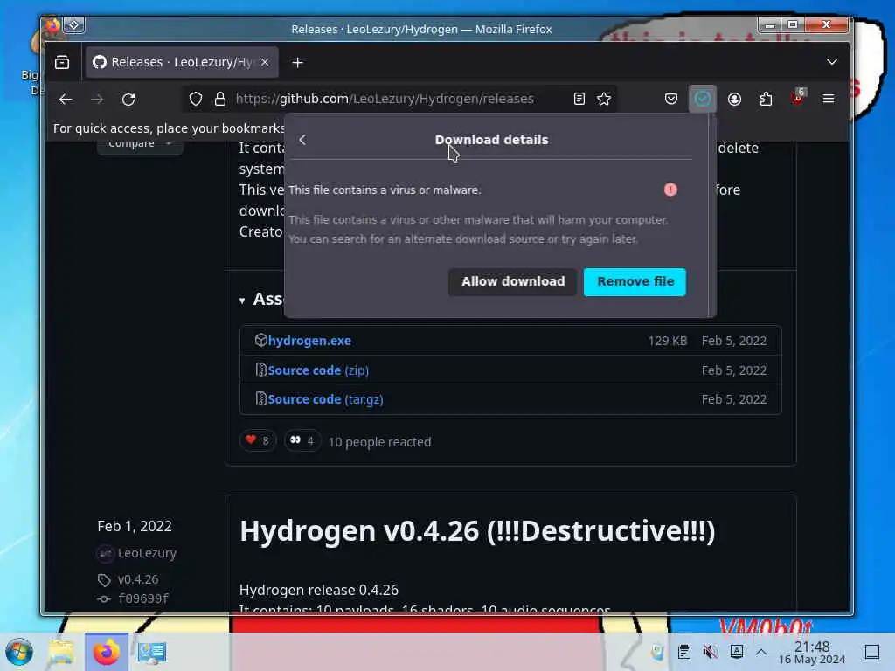
Task: Select the Releases LeoLezury/Hydrogen tab
Action: (x=182, y=62)
